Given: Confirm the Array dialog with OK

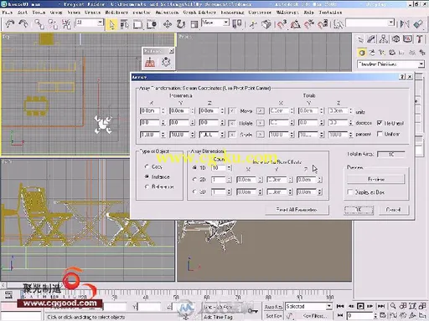Looking at the screenshot, I should click(359, 210).
